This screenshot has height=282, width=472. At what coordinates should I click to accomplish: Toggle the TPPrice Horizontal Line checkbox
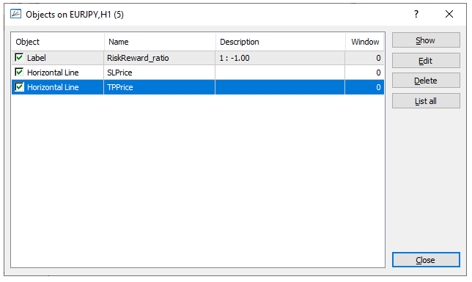tap(19, 87)
